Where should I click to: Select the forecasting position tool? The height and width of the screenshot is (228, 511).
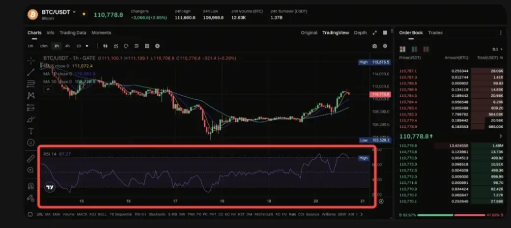(x=31, y=108)
